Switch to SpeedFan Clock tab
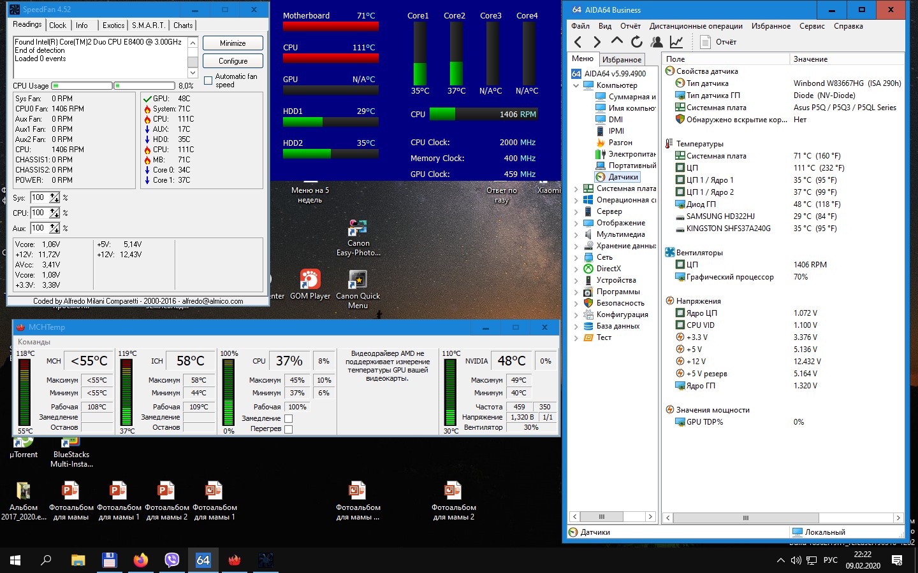The image size is (918, 573). (x=57, y=25)
